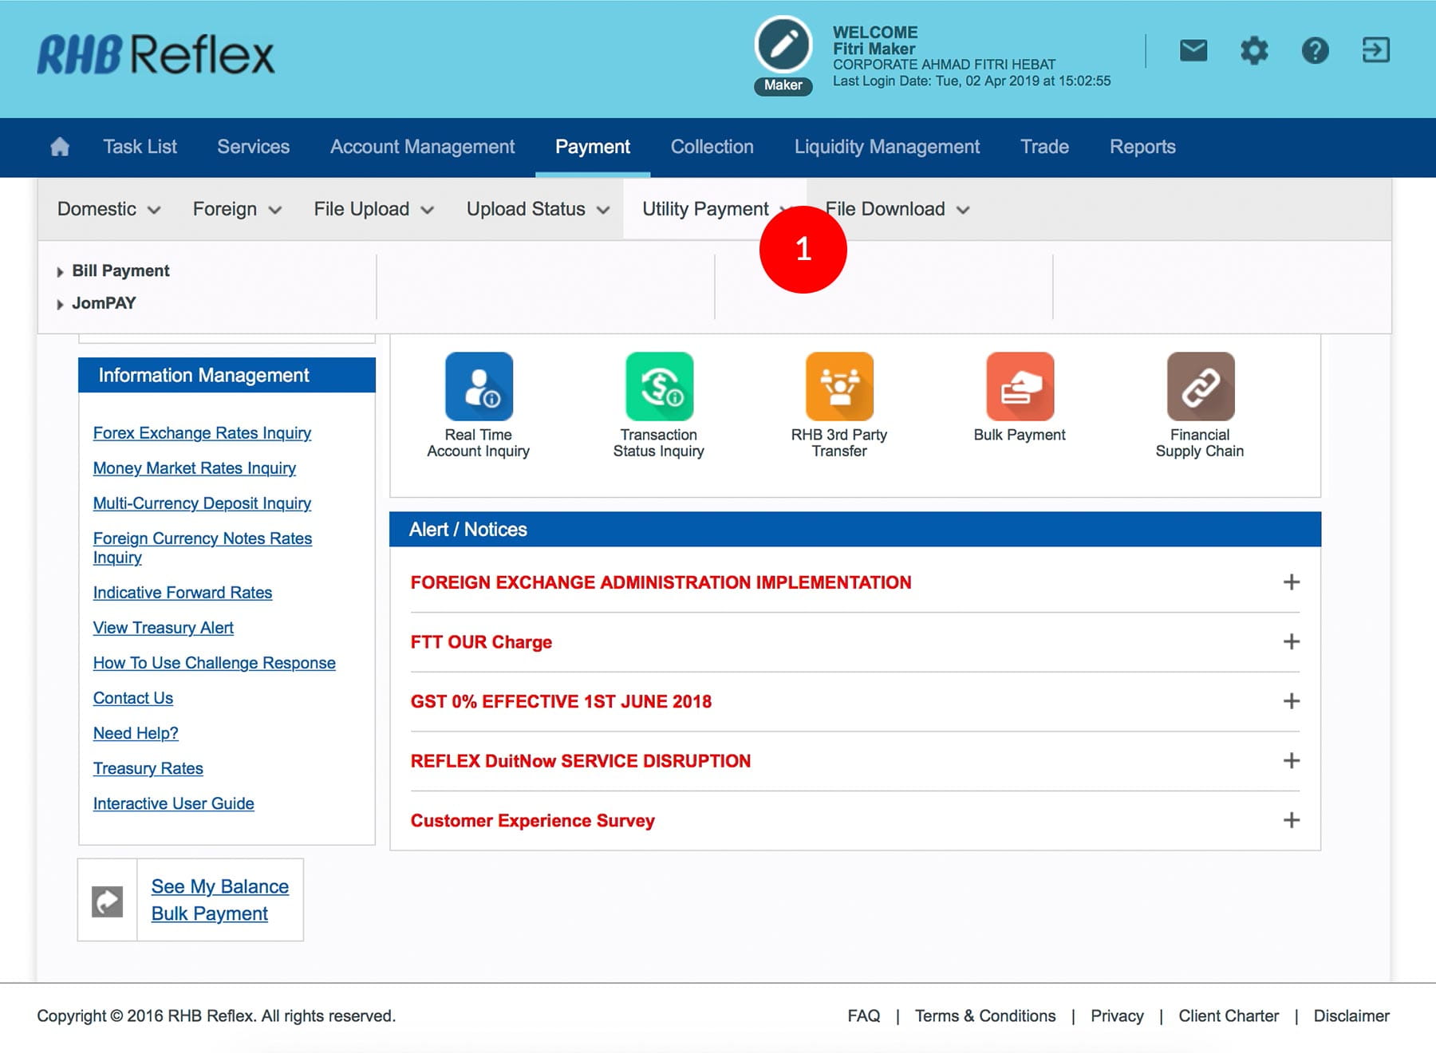Image resolution: width=1436 pixels, height=1053 pixels.
Task: Click the logout icon in header
Action: [1375, 51]
